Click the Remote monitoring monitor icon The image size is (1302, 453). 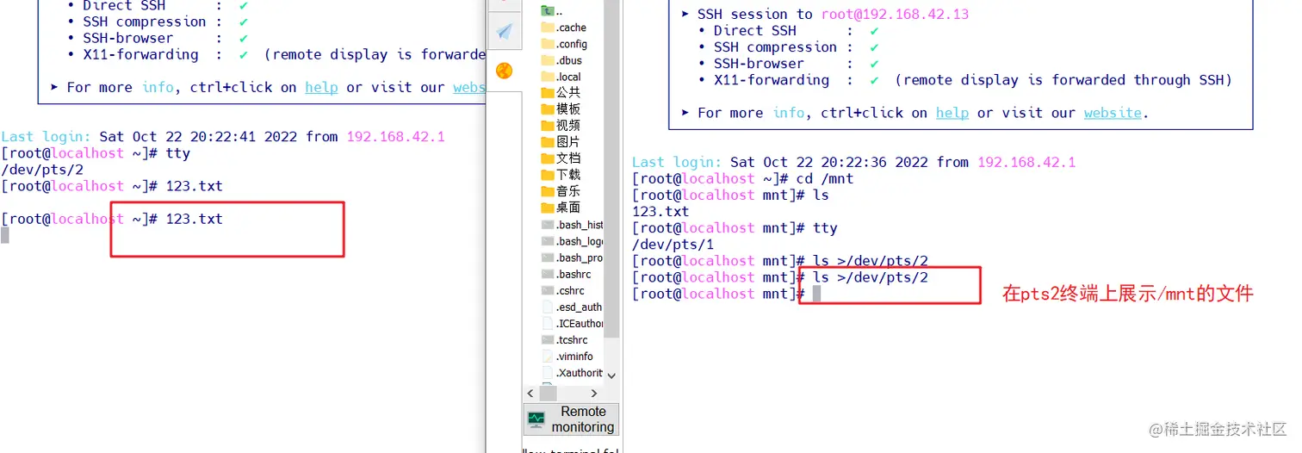click(x=536, y=419)
